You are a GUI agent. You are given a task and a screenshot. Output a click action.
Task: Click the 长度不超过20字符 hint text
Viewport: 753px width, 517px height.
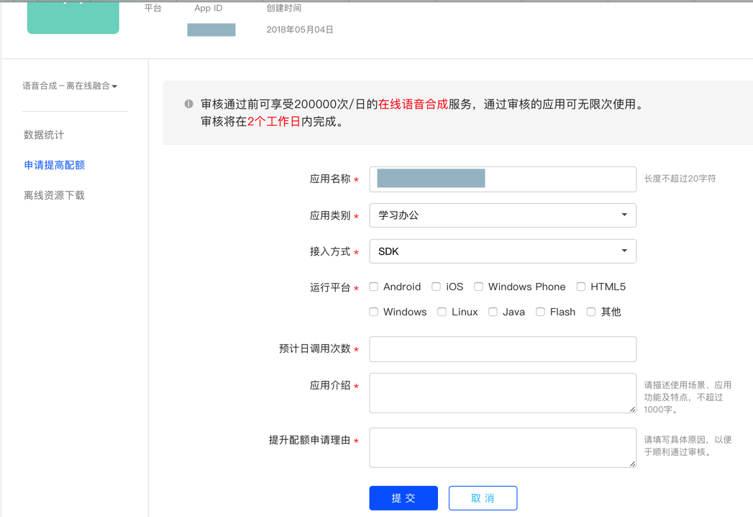tap(680, 179)
